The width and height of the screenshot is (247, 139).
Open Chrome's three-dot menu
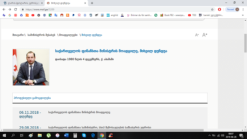pyautogui.click(x=243, y=9)
